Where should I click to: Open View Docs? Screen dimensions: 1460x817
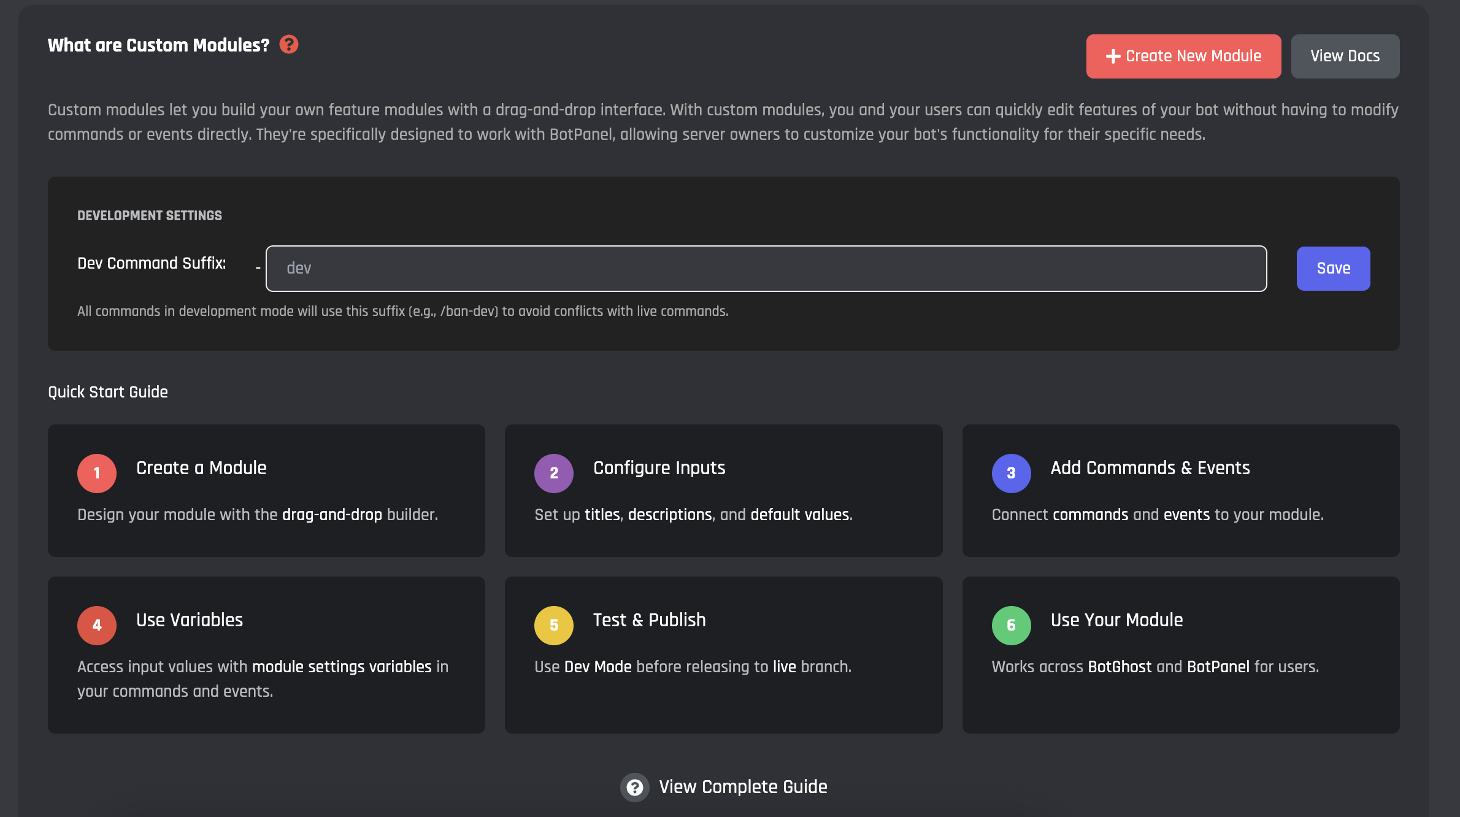click(x=1345, y=56)
